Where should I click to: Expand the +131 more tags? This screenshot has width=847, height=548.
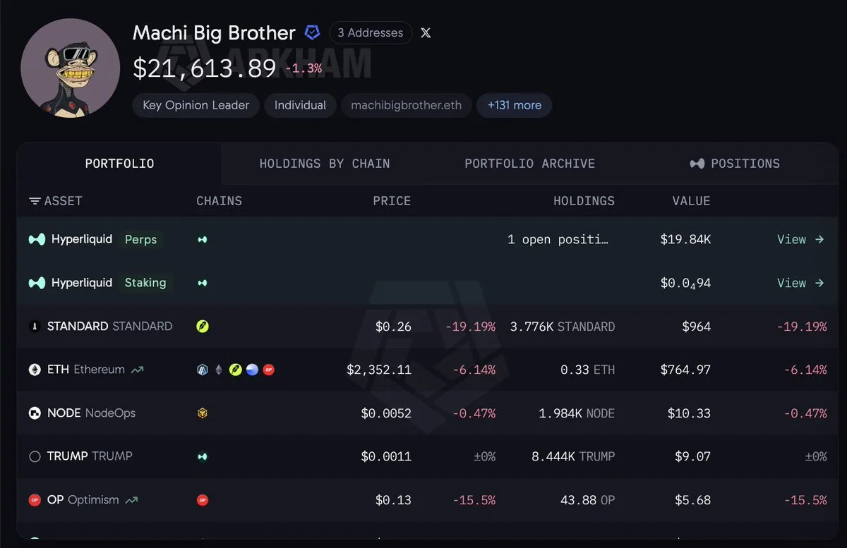514,105
